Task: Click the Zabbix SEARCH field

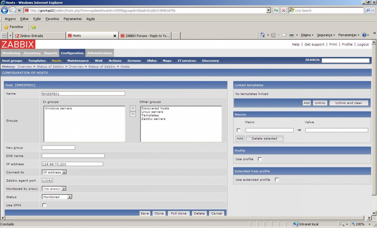Action: [345, 60]
